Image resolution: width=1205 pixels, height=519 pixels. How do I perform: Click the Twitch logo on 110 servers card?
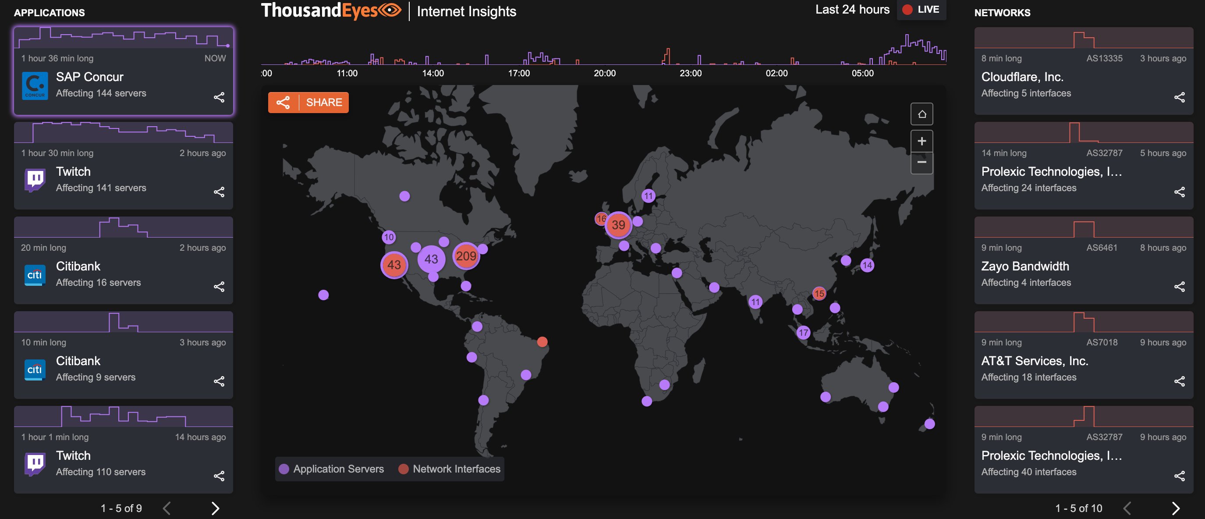coord(35,464)
